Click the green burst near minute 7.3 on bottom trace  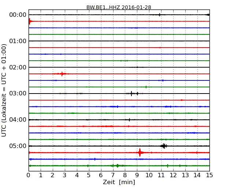[117, 166]
